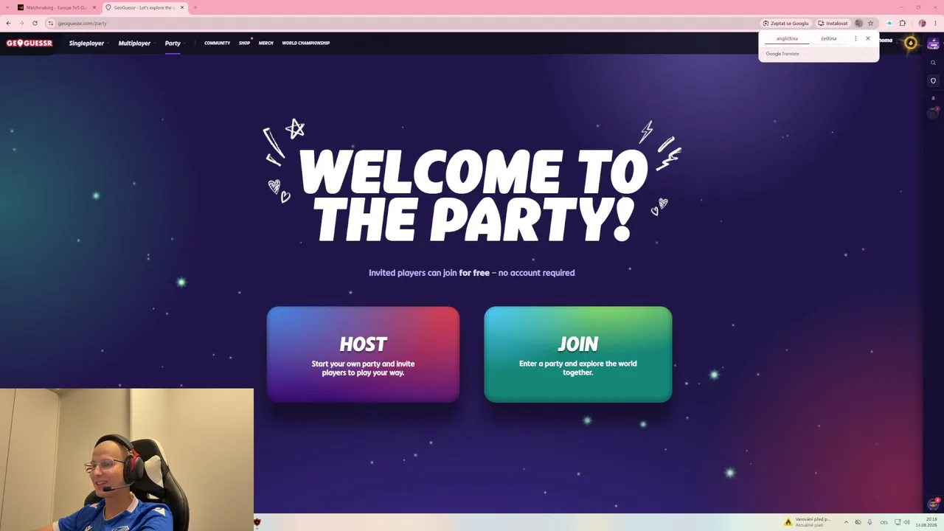Image resolution: width=944 pixels, height=531 pixels.
Task: Select čeština in the translate popup
Action: coord(828,38)
